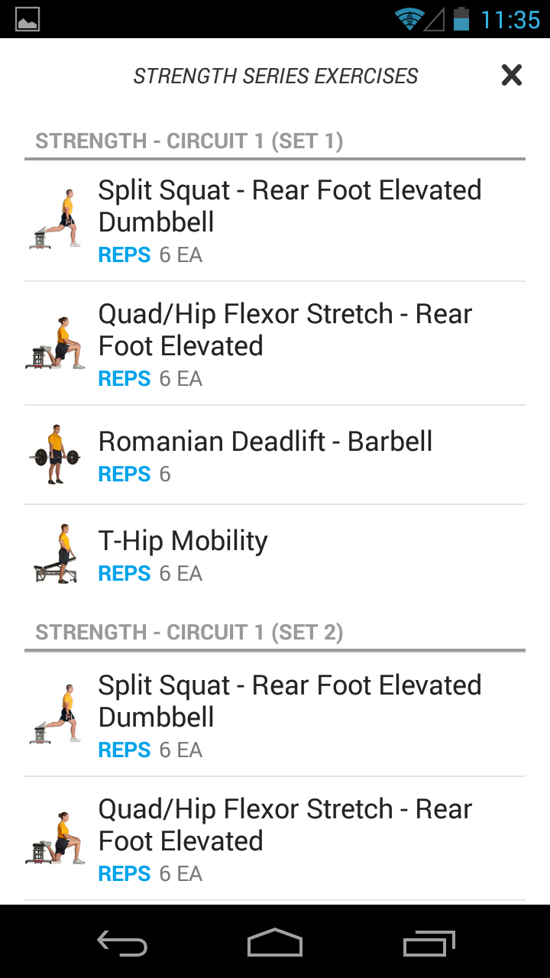Viewport: 550px width, 978px height.
Task: Tap the Wi-Fi status icon
Action: click(x=409, y=19)
